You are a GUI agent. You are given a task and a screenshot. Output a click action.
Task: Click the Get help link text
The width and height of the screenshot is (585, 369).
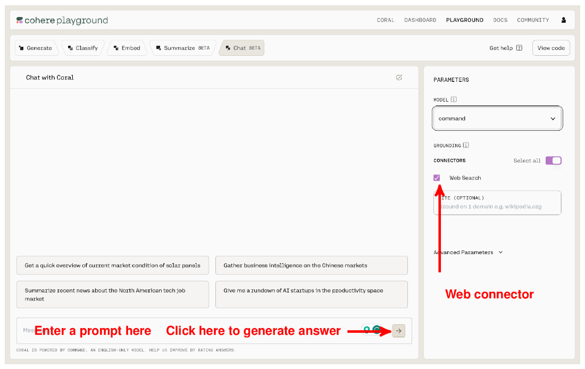point(501,48)
